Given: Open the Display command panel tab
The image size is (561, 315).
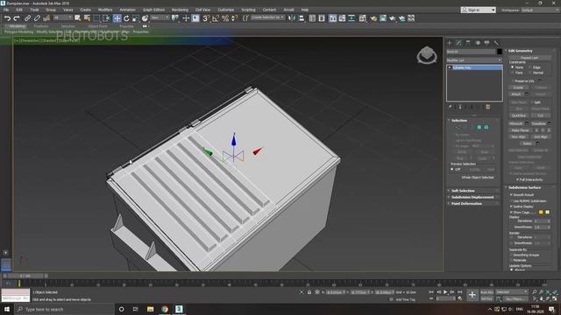Looking at the screenshot, I should tap(487, 43).
